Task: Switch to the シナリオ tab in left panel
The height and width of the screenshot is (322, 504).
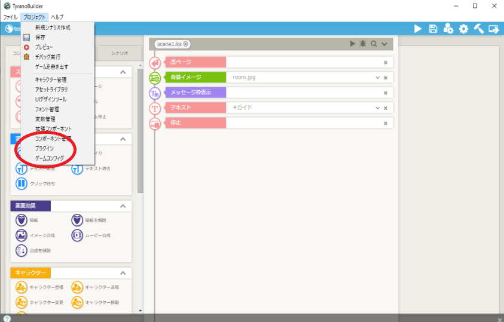Action: 119,53
